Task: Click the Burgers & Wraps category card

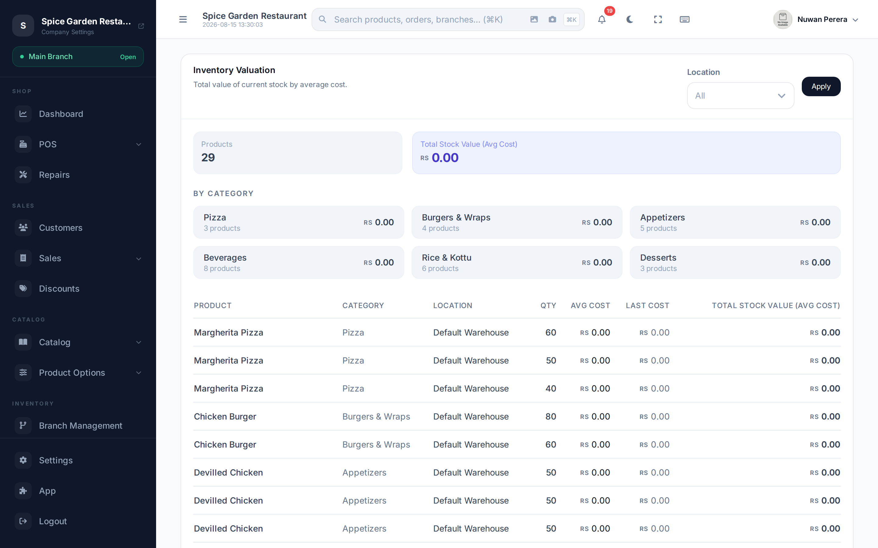Action: [517, 222]
